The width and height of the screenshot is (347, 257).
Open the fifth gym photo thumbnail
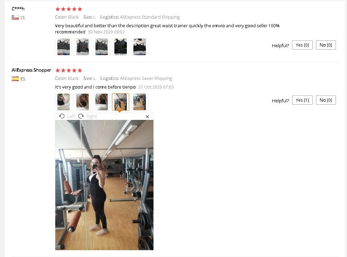coord(140,102)
